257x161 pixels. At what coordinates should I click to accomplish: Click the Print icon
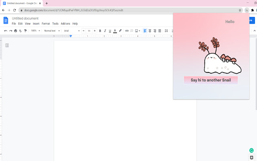(16, 31)
